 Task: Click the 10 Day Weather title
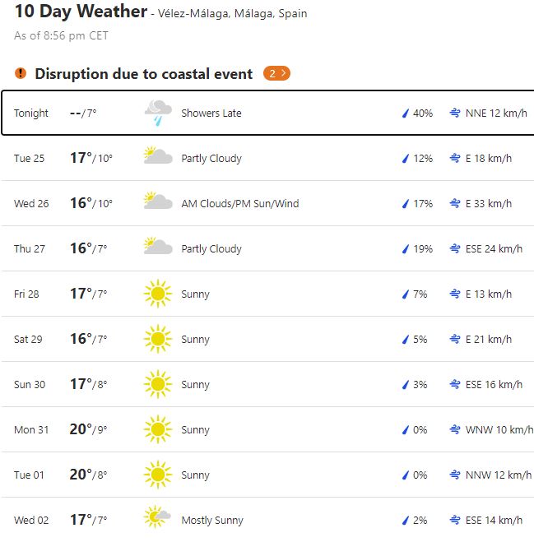pyautogui.click(x=81, y=13)
